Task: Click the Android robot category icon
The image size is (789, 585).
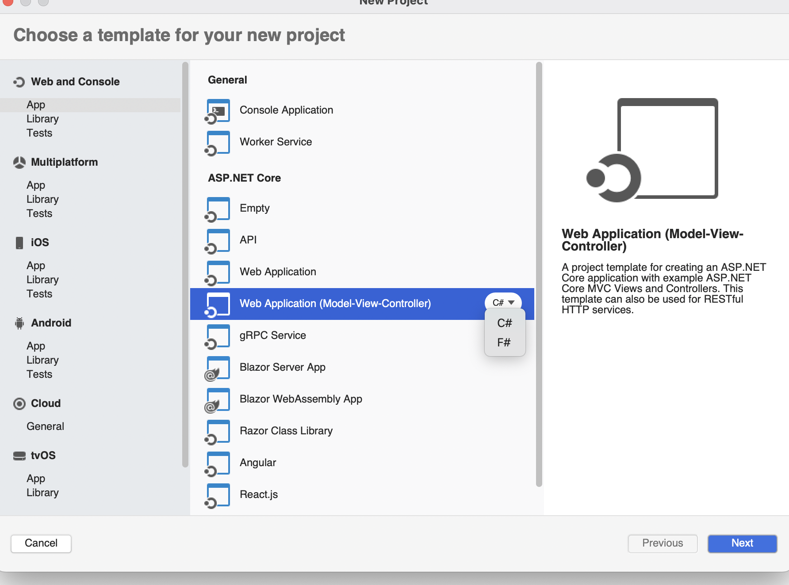Action: (x=19, y=323)
